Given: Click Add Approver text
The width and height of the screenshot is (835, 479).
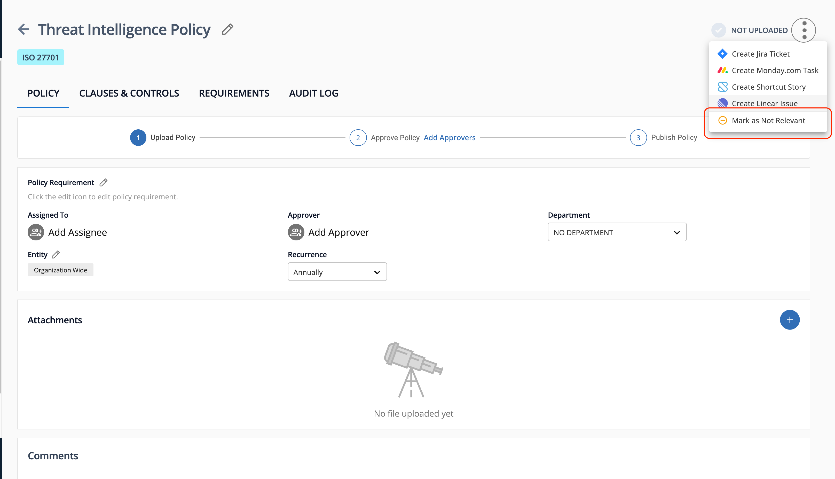Looking at the screenshot, I should click(x=338, y=232).
